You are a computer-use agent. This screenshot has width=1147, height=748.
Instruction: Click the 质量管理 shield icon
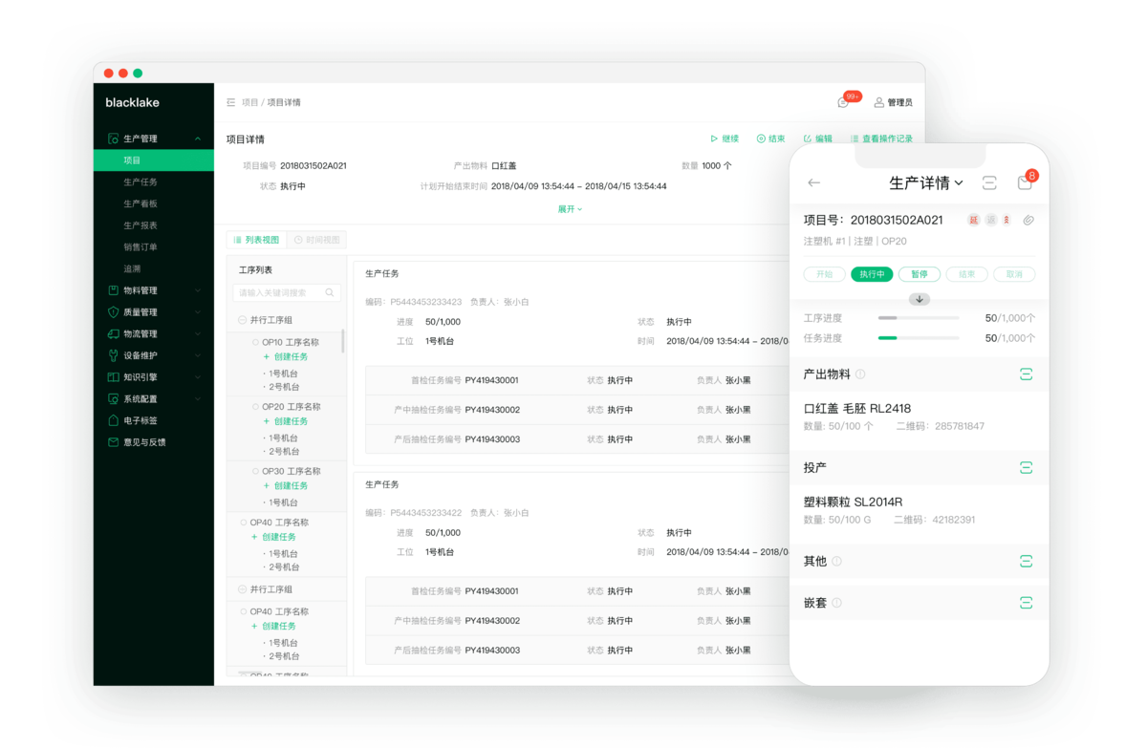pyautogui.click(x=114, y=312)
